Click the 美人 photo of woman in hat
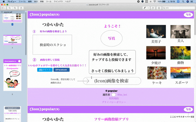The width and height of the screenshot is (196, 122). [x=181, y=32]
